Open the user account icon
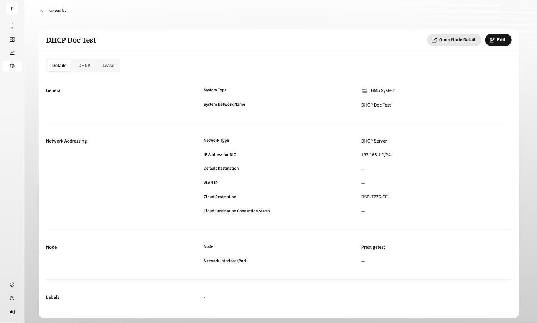 pyautogui.click(x=12, y=285)
